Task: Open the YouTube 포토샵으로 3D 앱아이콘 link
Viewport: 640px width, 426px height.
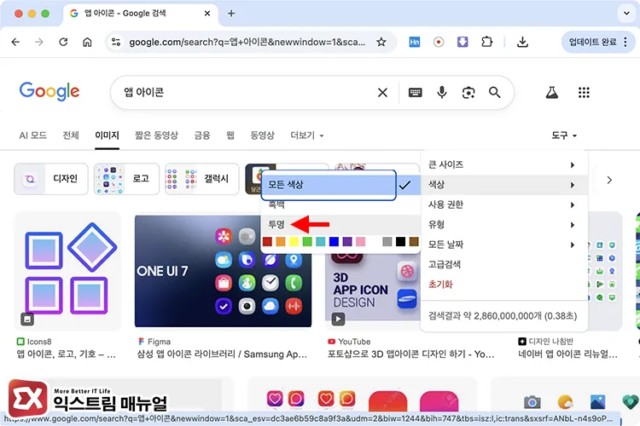Action: coord(411,354)
